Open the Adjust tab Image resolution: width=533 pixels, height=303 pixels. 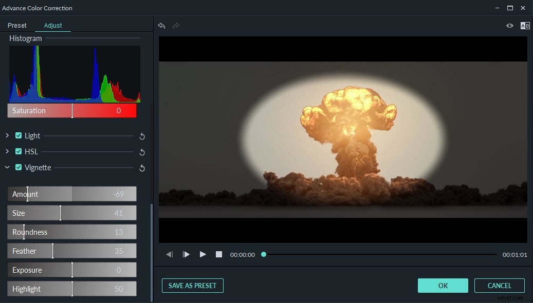[52, 25]
